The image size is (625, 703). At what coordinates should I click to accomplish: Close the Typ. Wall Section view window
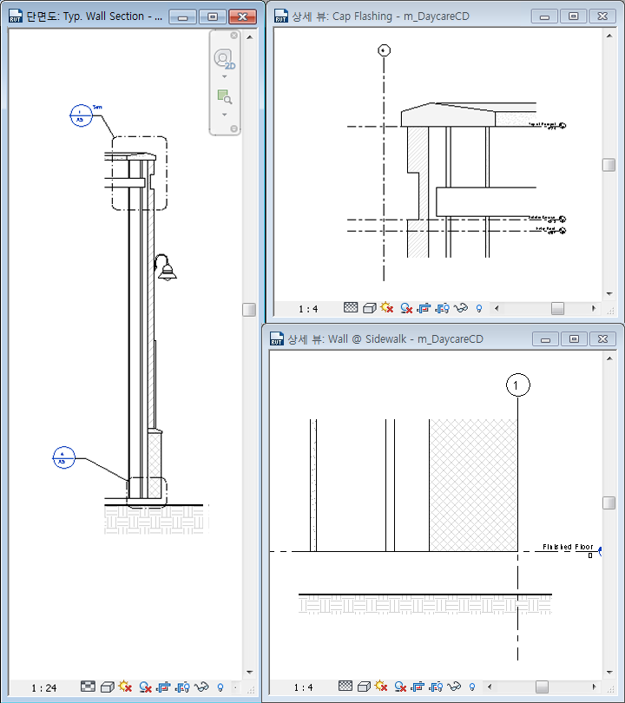[x=242, y=16]
